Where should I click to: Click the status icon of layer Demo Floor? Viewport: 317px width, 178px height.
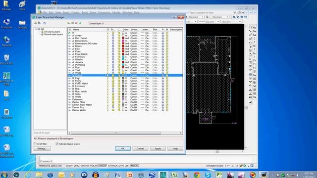coord(69,102)
